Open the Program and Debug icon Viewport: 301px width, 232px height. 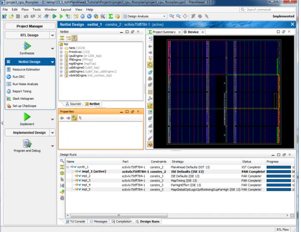point(27,143)
